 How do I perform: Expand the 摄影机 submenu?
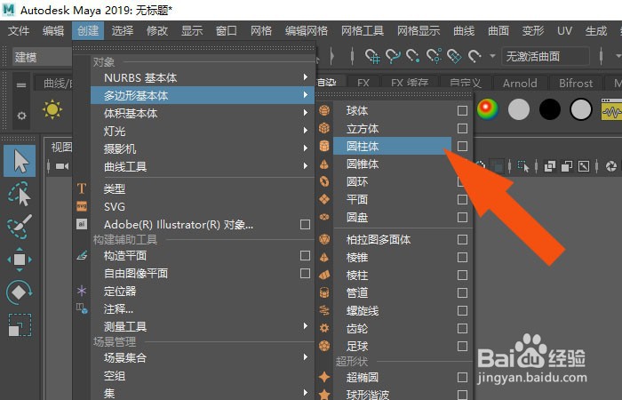(x=306, y=148)
